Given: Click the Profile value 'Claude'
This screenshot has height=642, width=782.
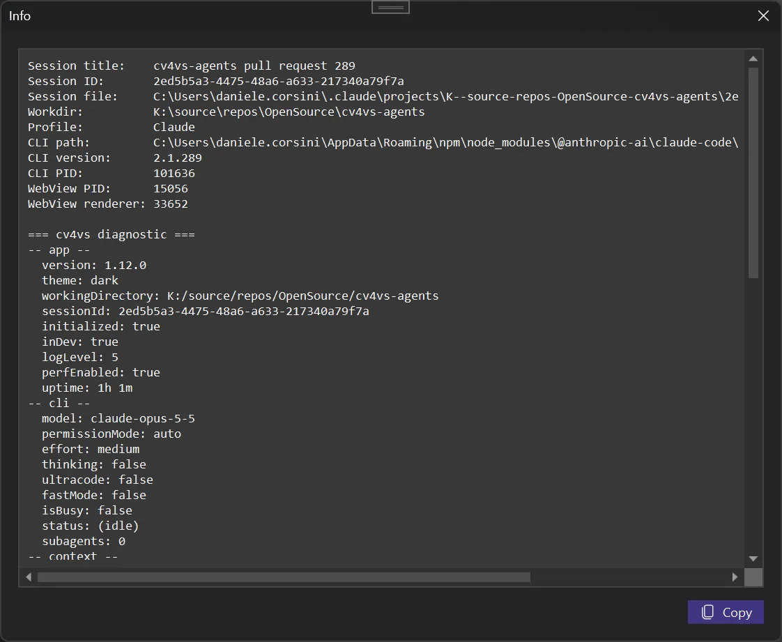Looking at the screenshot, I should 174,127.
